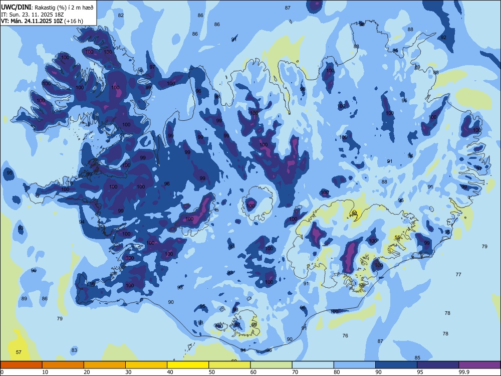Click the legend tick label '80'
The image size is (501, 376).
tap(337, 372)
